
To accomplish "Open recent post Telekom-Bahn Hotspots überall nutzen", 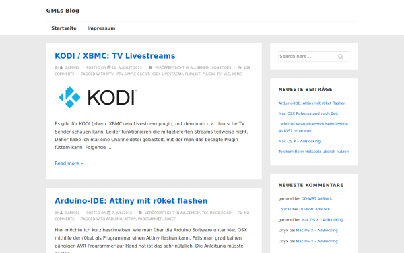I will click(x=314, y=152).
